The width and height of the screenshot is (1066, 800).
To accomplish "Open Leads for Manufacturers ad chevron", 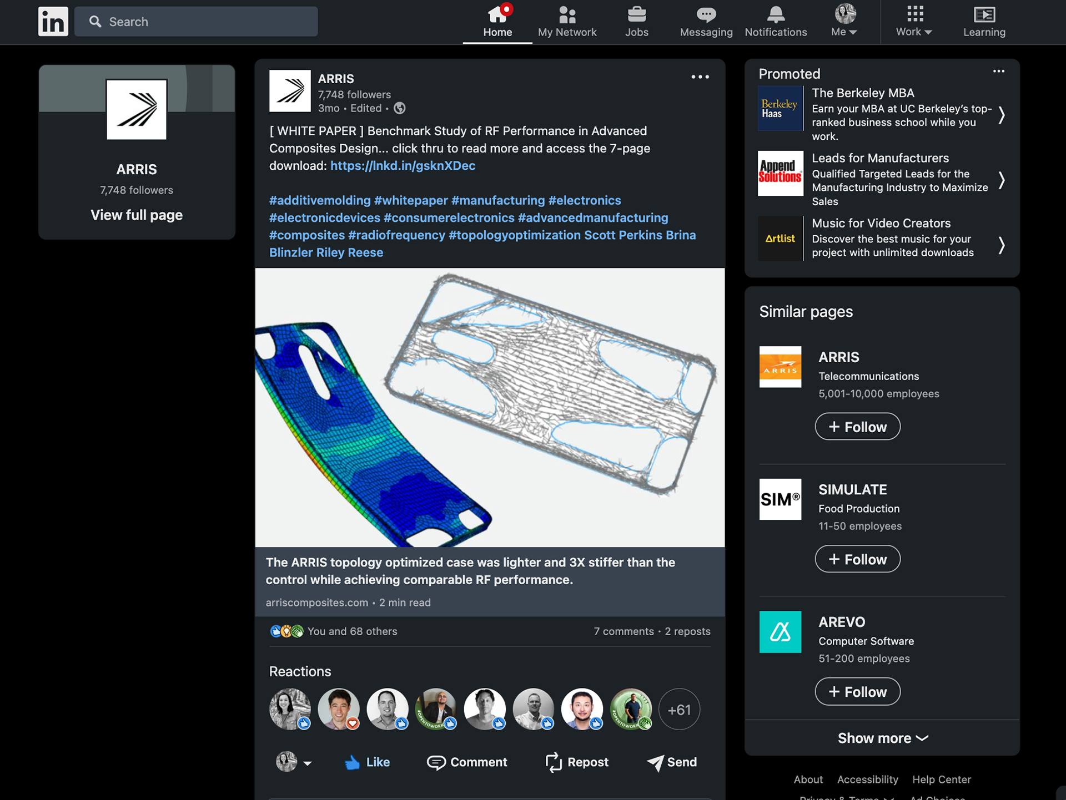I will (1002, 180).
